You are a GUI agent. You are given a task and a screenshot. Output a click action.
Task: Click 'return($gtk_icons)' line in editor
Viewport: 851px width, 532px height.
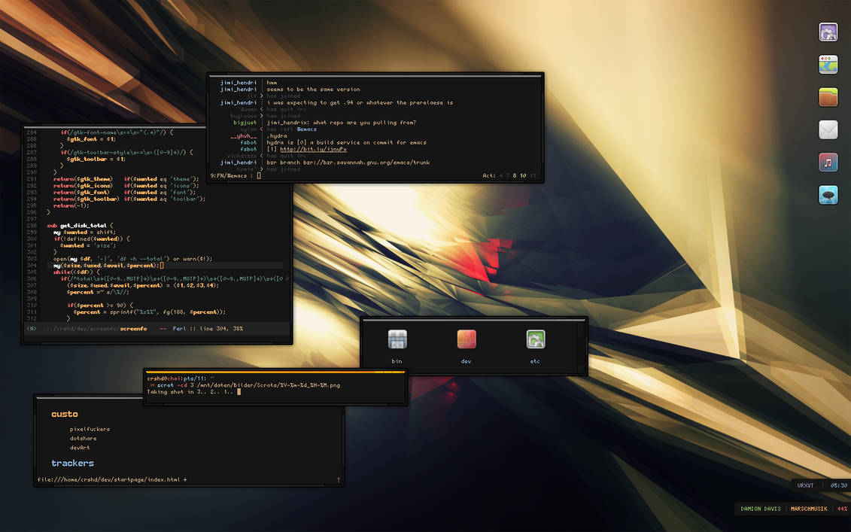[126, 186]
